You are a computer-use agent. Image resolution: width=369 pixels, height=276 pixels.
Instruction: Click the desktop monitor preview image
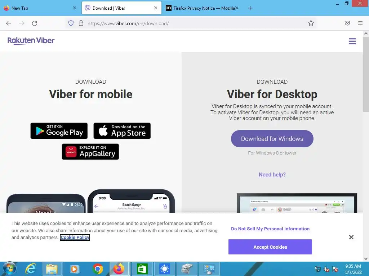pyautogui.click(x=297, y=203)
